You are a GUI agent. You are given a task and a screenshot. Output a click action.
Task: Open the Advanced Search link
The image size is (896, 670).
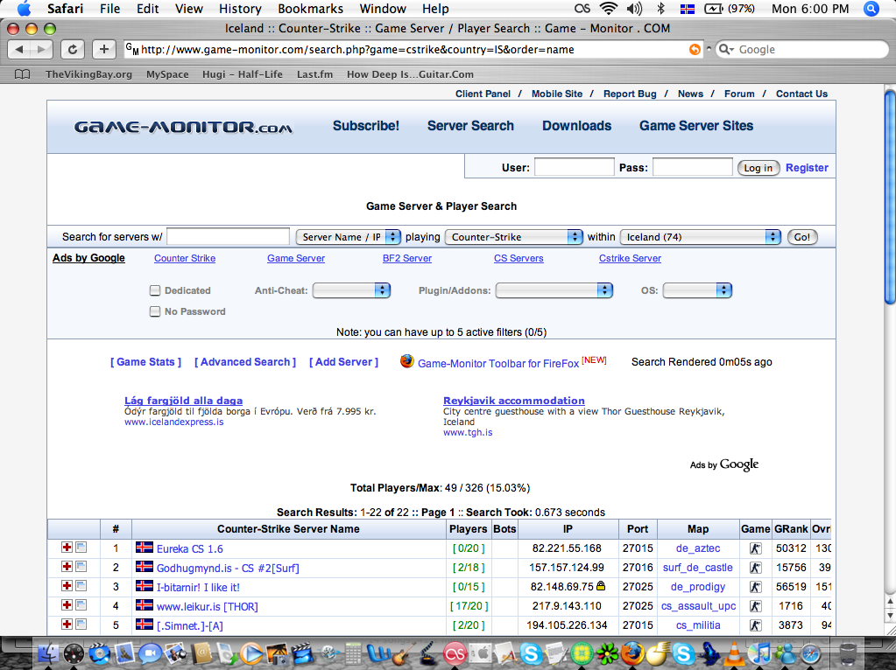(x=245, y=362)
